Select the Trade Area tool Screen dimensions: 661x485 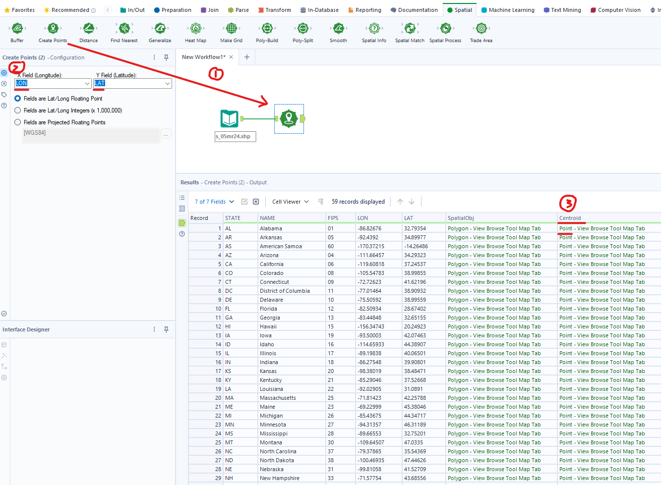481,29
